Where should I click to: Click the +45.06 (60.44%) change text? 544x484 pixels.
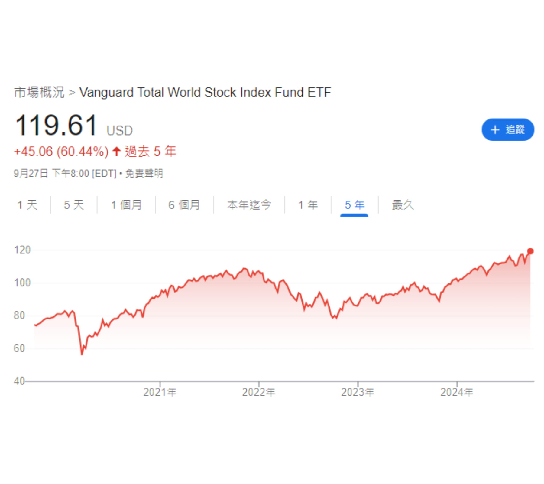point(60,152)
